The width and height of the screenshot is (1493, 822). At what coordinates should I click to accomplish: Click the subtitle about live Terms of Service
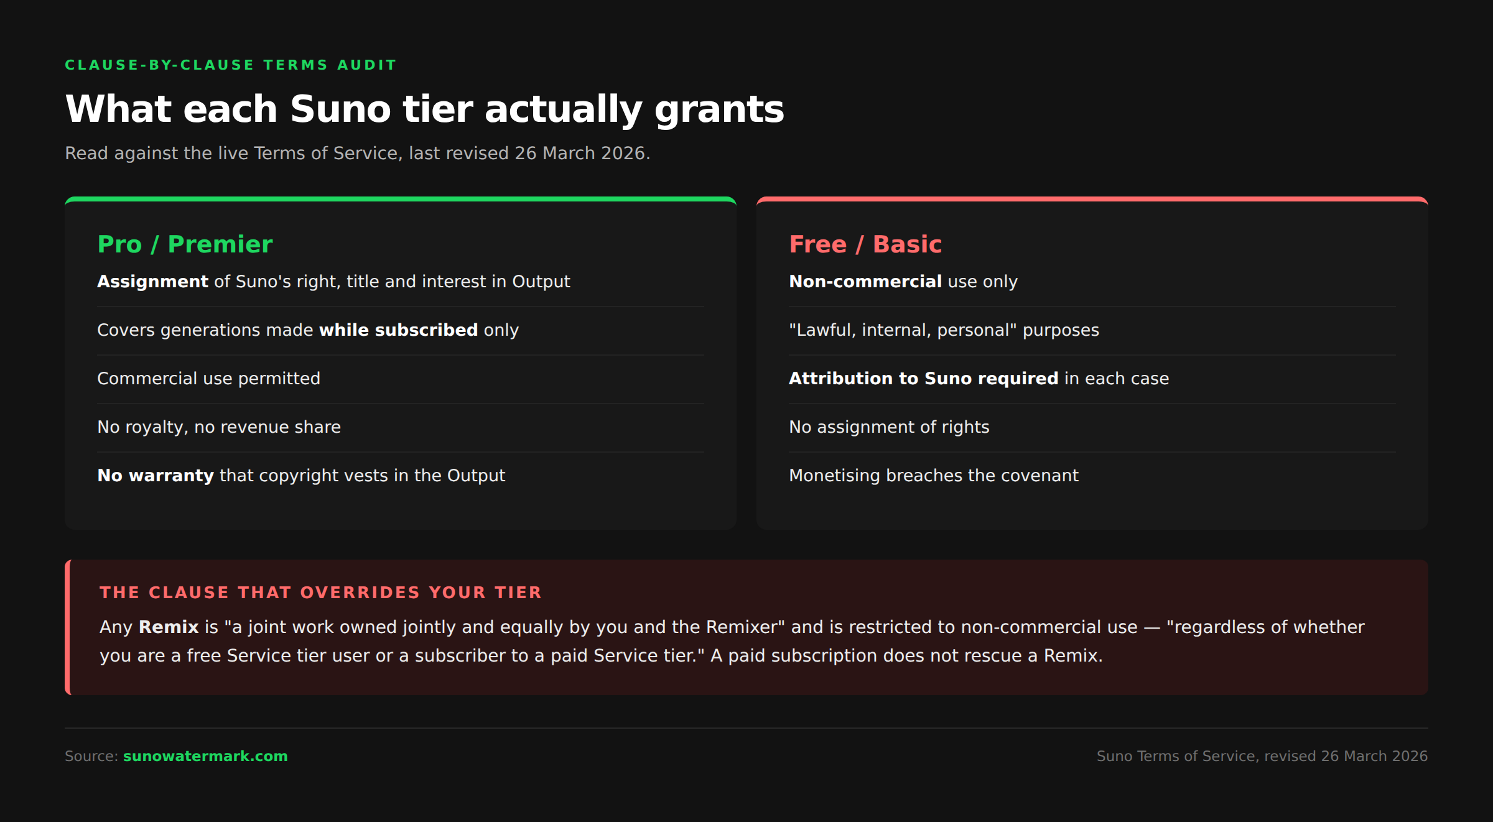coord(358,154)
